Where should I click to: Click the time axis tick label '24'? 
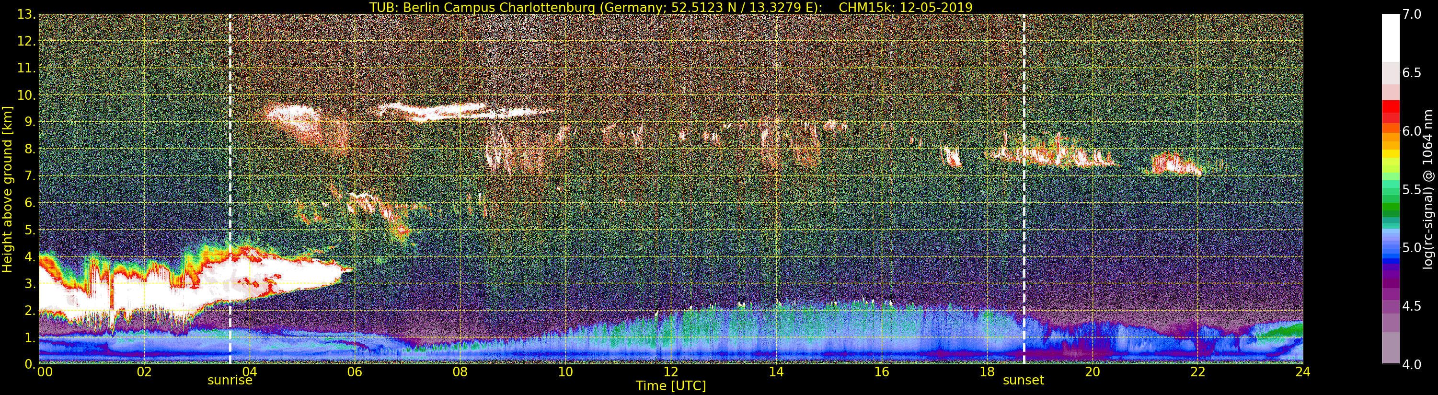pyautogui.click(x=1303, y=372)
